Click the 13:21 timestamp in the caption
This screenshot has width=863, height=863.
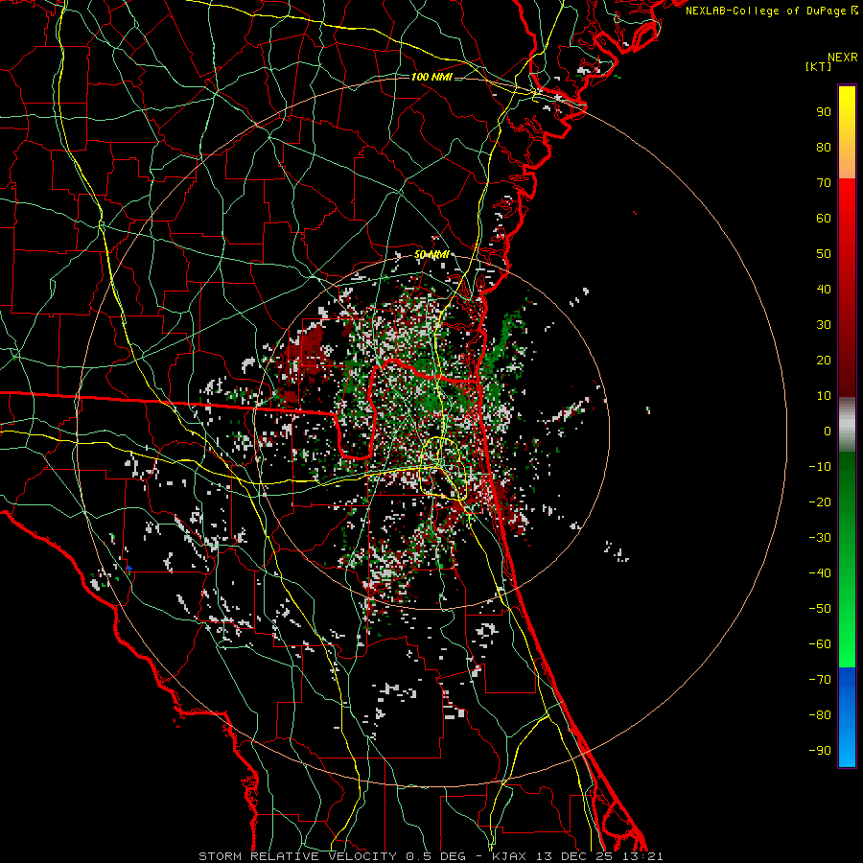[x=642, y=856]
